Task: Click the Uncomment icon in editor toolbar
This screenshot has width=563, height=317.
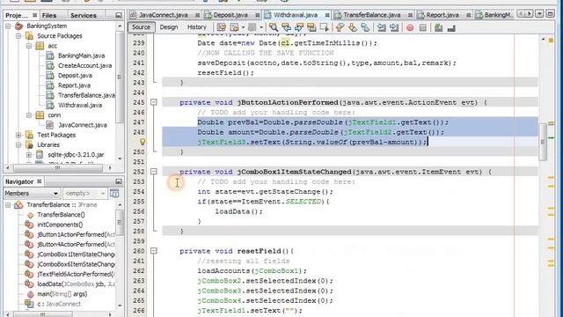Action: point(451,27)
